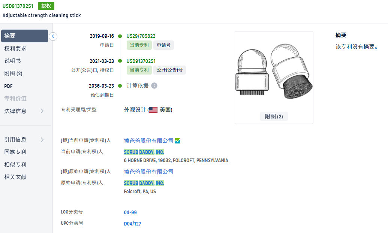Open original standardized assignee 擦爸爸股份有限公司 link
The width and height of the screenshot is (388, 233).
coord(148,172)
